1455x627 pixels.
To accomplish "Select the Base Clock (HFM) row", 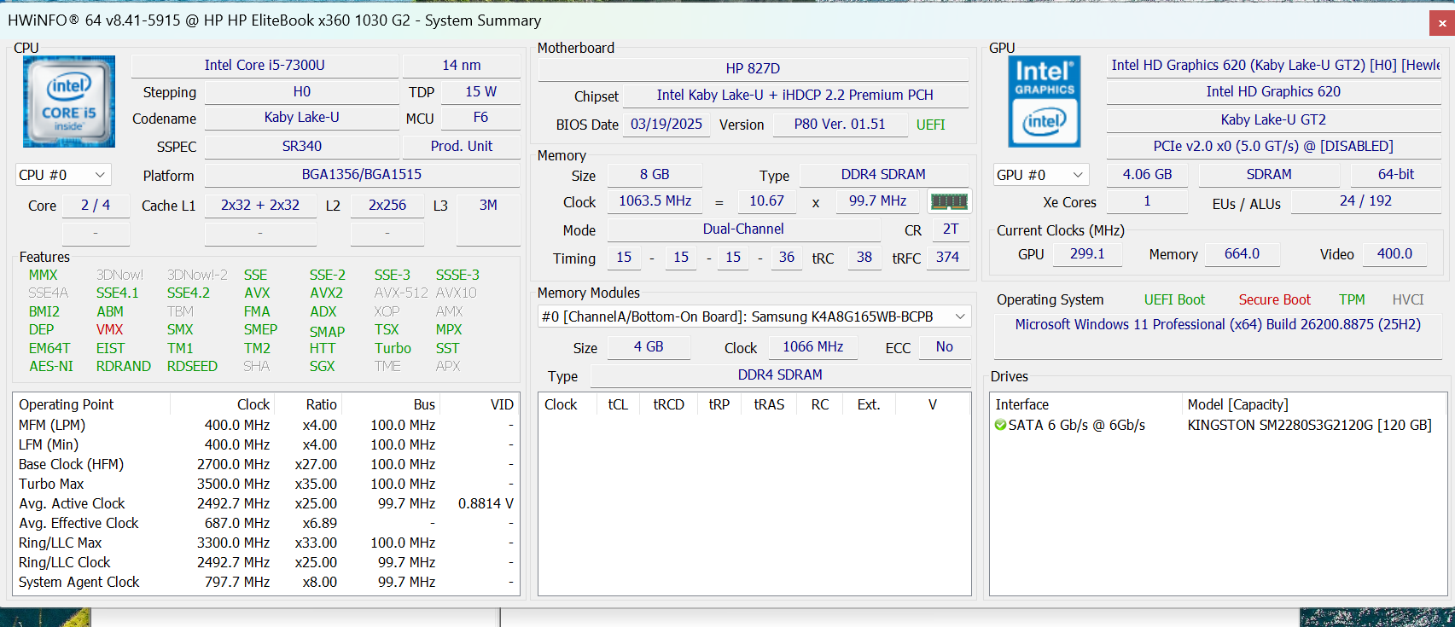I will [266, 464].
